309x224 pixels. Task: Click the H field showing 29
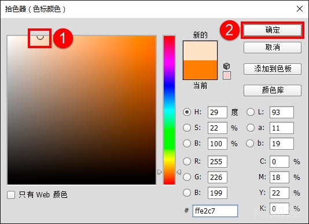pyautogui.click(x=218, y=113)
